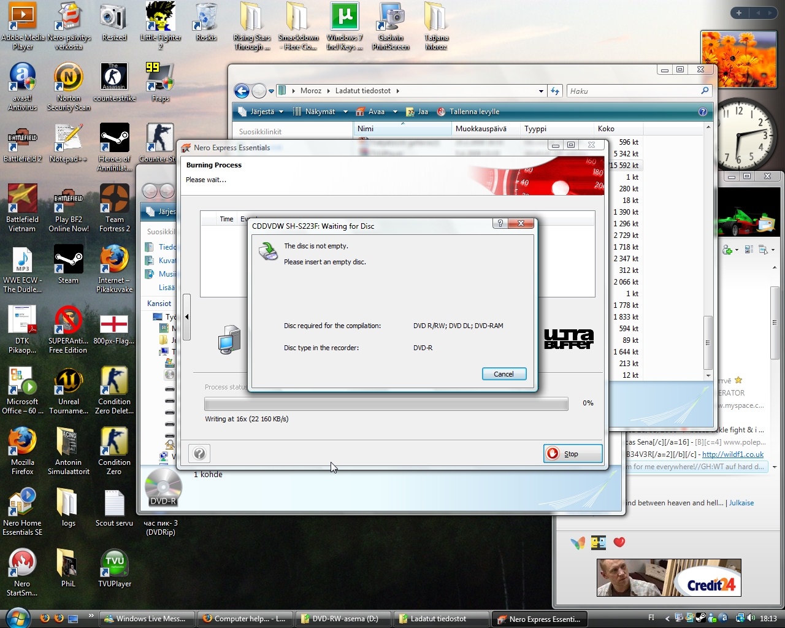Open the system tray volume icon
Screen dimensions: 785x628
[x=751, y=618]
